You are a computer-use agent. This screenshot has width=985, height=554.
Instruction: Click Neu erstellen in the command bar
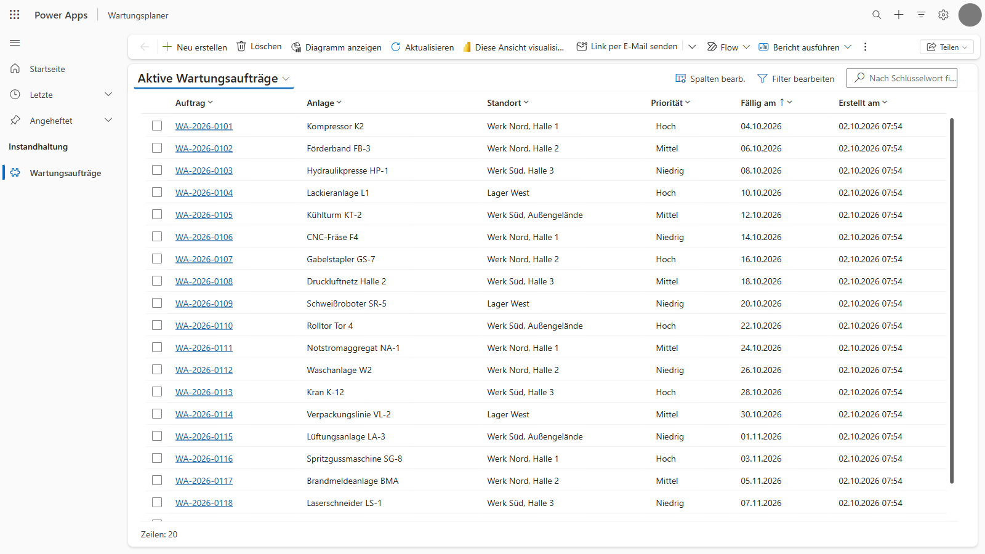pos(195,47)
